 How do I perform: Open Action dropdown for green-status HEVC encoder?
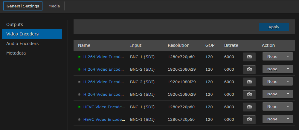pos(277,107)
